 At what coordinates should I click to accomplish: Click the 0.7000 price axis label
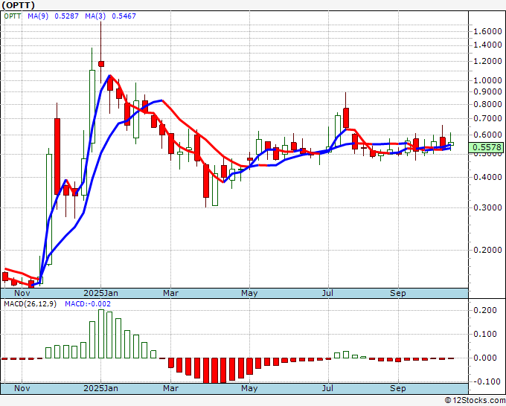[487, 118]
